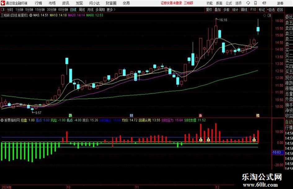Image resolution: width=293 pixels, height=189 pixels.
Task: Click the MA10: 14.18 value label
Action: 58,15
